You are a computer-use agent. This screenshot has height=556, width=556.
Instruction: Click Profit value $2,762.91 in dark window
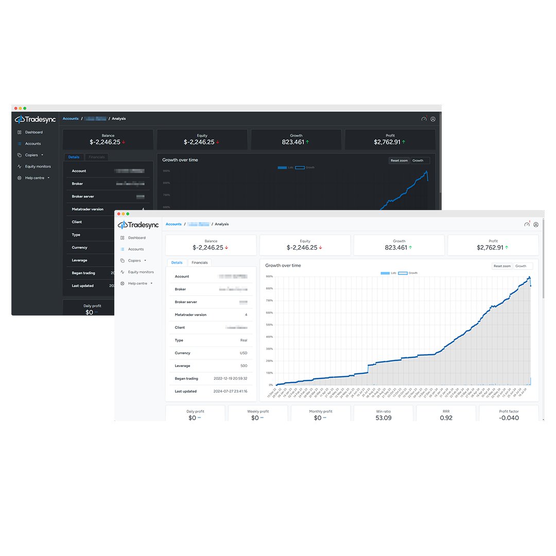pos(387,142)
